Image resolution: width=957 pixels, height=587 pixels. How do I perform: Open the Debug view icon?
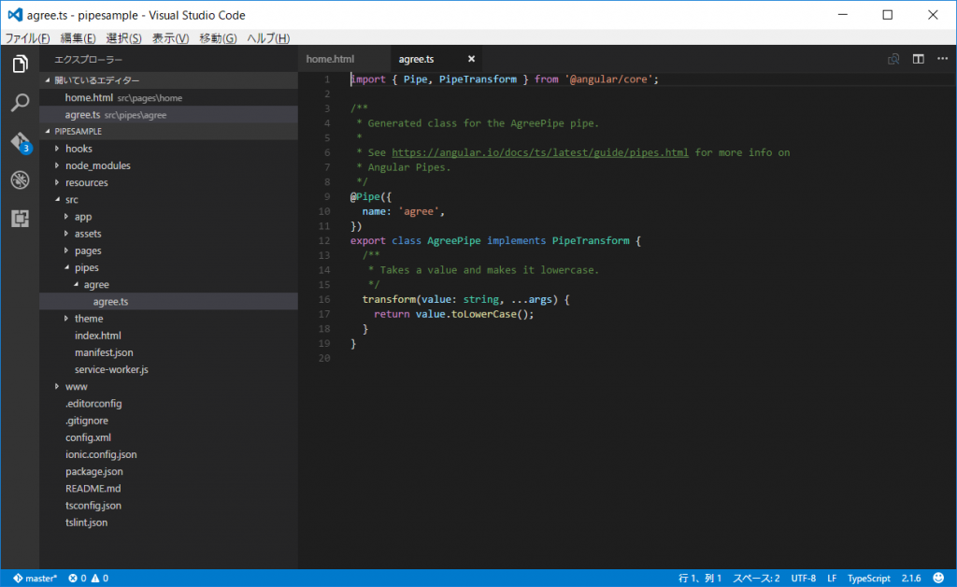(x=20, y=179)
